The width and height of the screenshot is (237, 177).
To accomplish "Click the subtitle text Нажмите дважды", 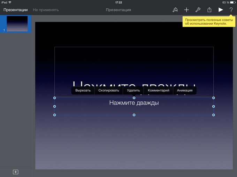I will [134, 103].
